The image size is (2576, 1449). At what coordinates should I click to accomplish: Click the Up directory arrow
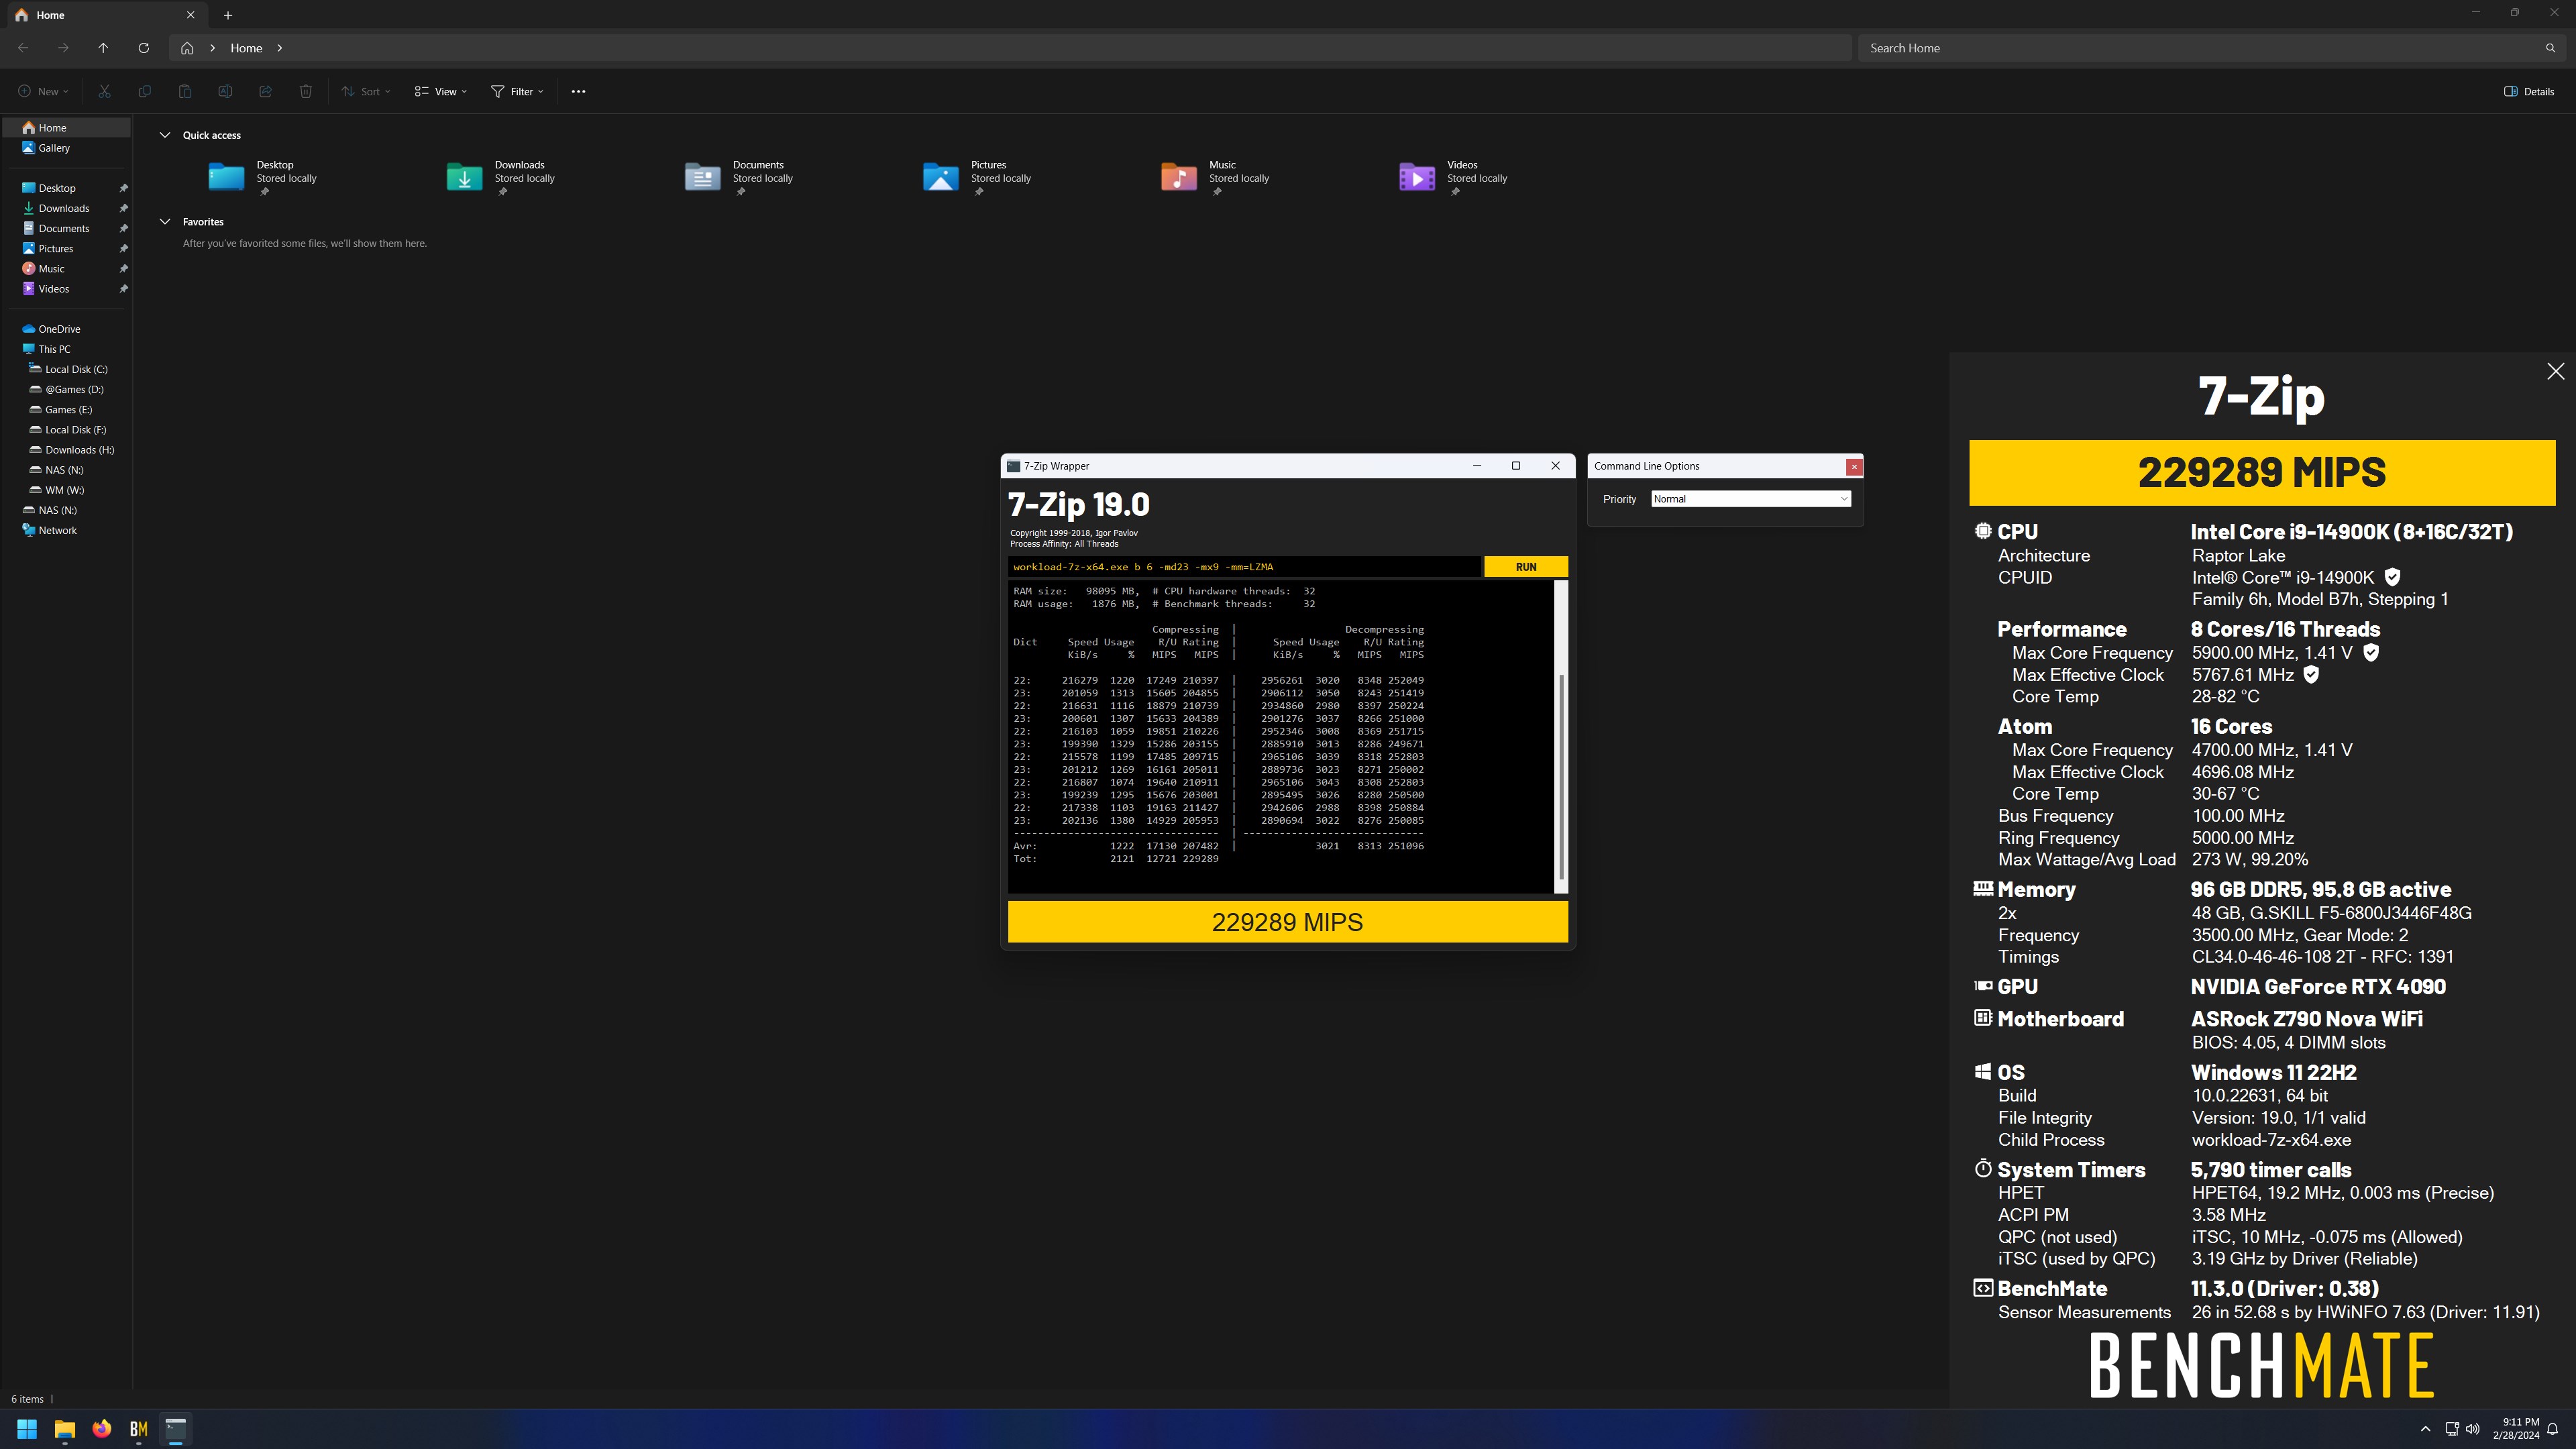click(x=103, y=48)
